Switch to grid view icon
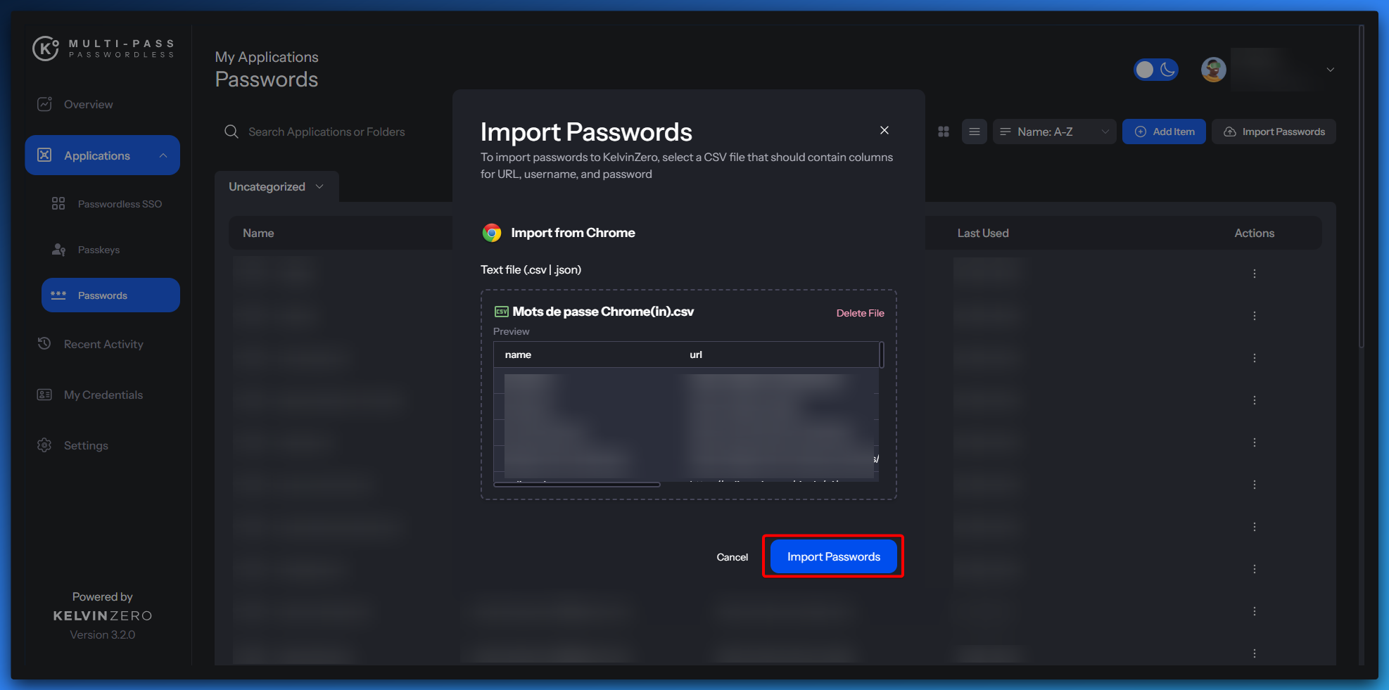 click(944, 132)
